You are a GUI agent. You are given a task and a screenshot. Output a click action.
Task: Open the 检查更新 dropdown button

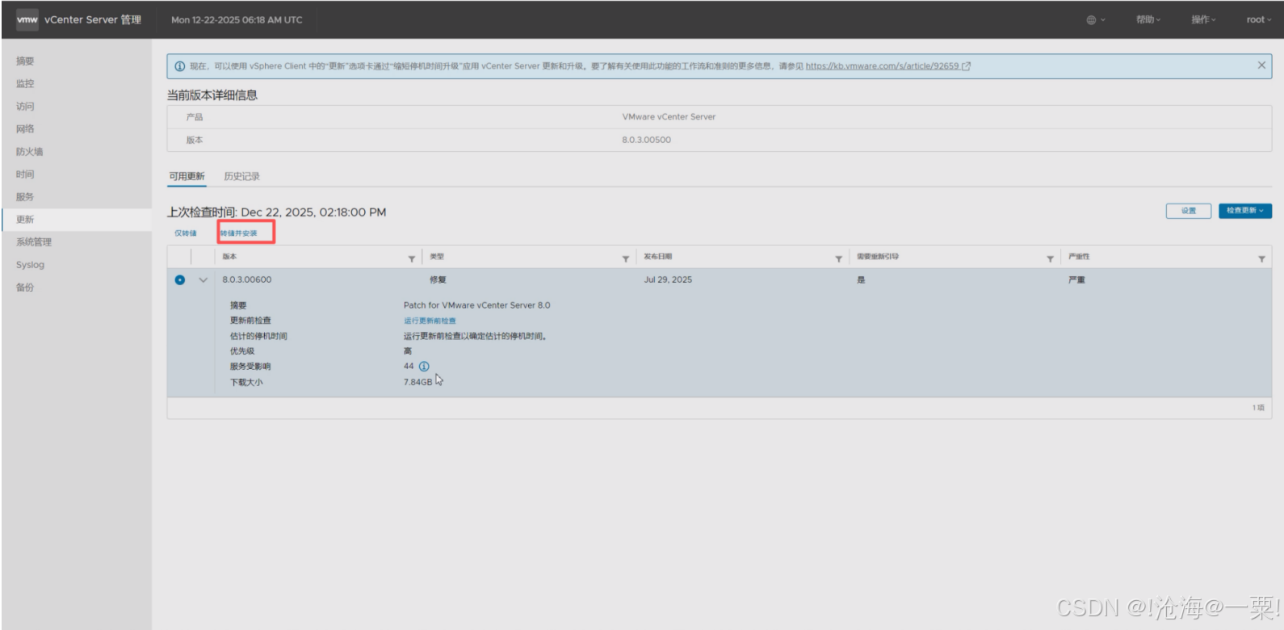1245,211
